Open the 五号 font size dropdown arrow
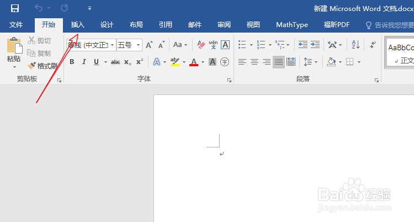414x222 pixels. point(138,45)
